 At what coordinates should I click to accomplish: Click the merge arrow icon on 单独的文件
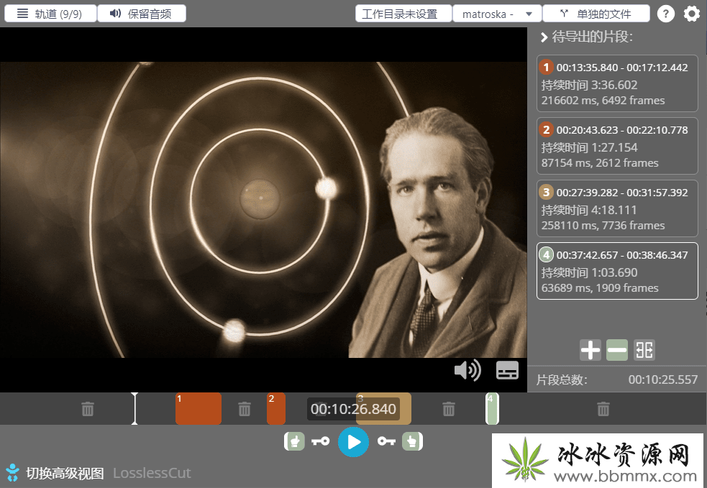tap(564, 14)
